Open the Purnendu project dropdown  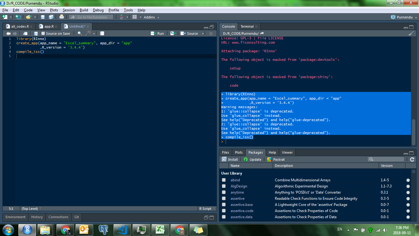[x=404, y=17]
